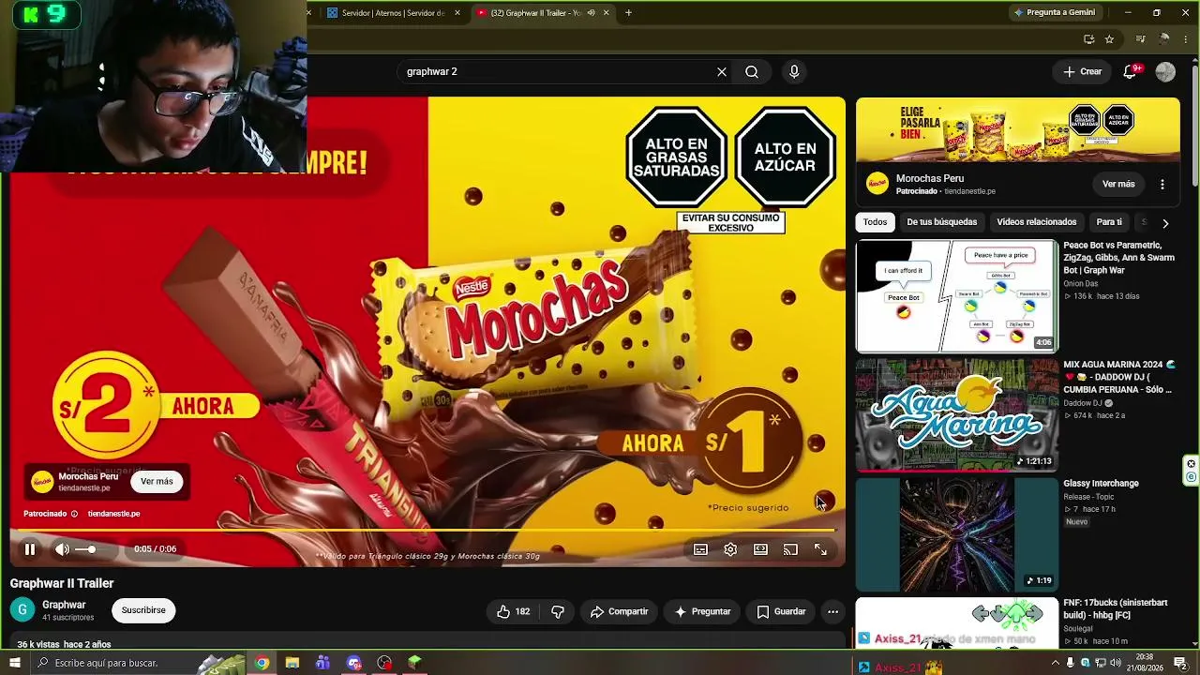The image size is (1200, 675).
Task: Open the Windows Start menu
Action: pos(15,663)
